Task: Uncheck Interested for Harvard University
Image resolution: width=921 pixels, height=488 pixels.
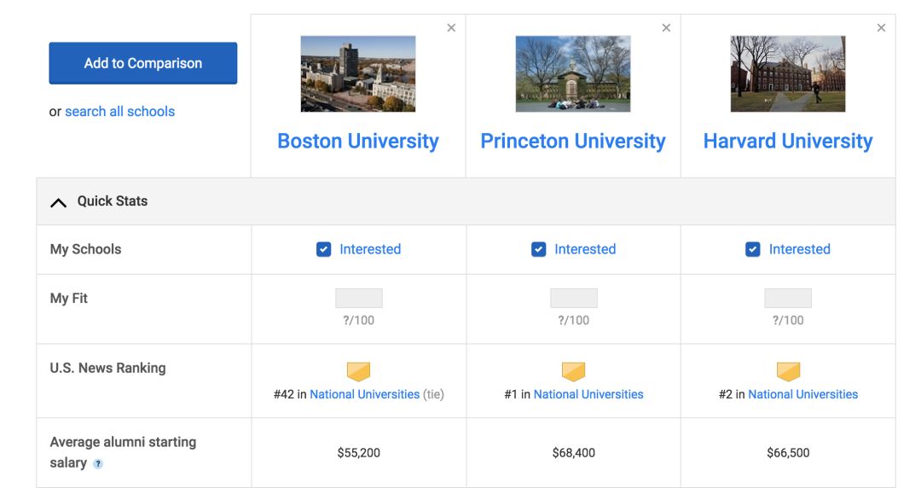Action: click(753, 249)
